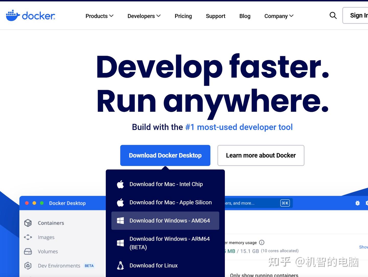
Task: Select Download for Mac - Apple Silicon
Action: (165, 202)
